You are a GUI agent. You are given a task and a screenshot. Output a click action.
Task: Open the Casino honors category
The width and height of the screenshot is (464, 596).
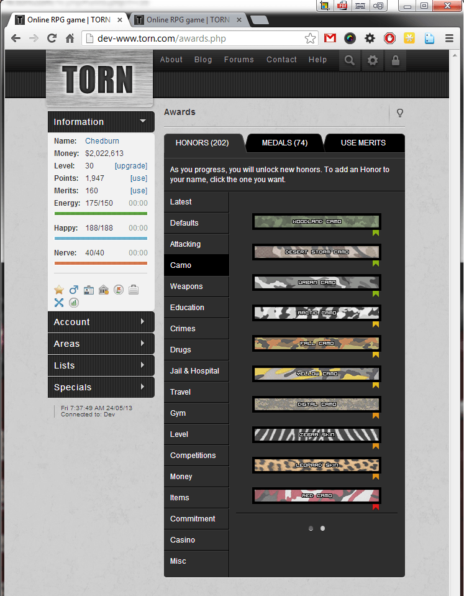coord(196,539)
